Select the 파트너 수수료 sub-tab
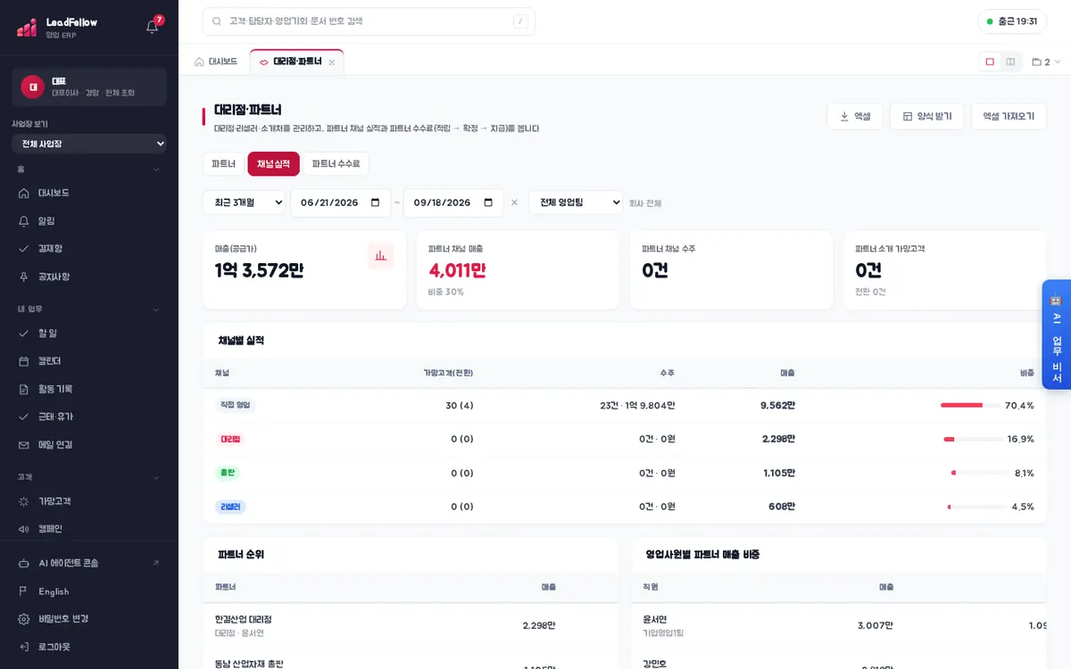Screen dimensions: 1071x669 tap(336, 164)
